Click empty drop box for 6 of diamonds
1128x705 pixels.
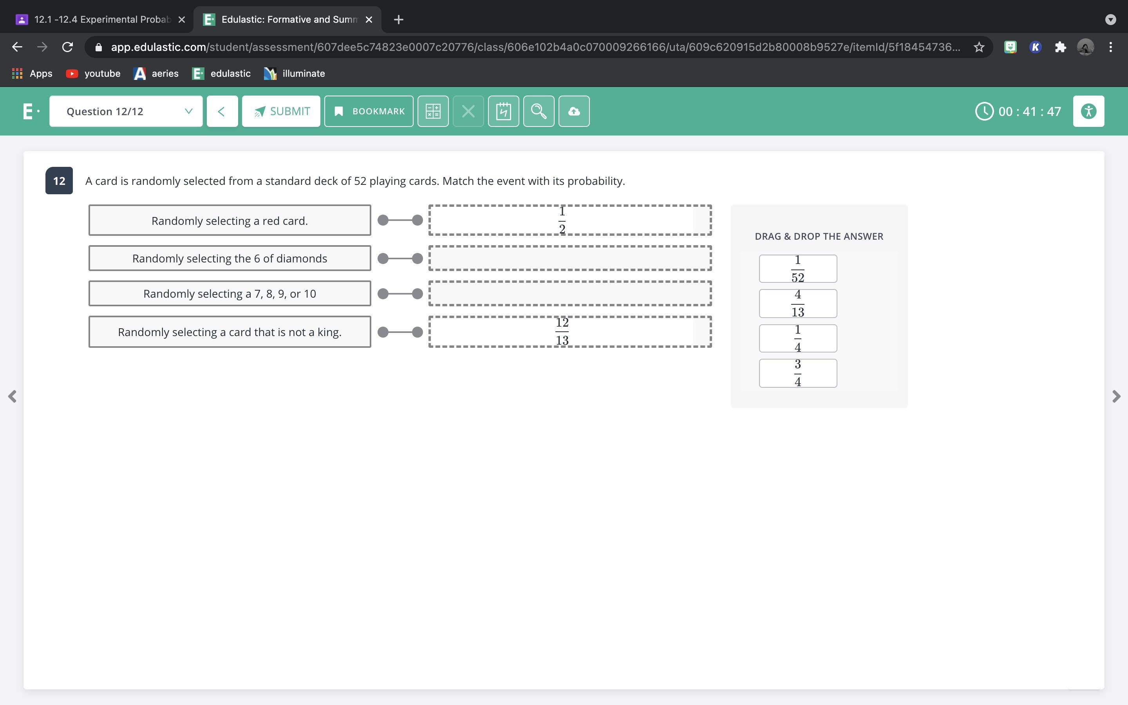coord(569,258)
